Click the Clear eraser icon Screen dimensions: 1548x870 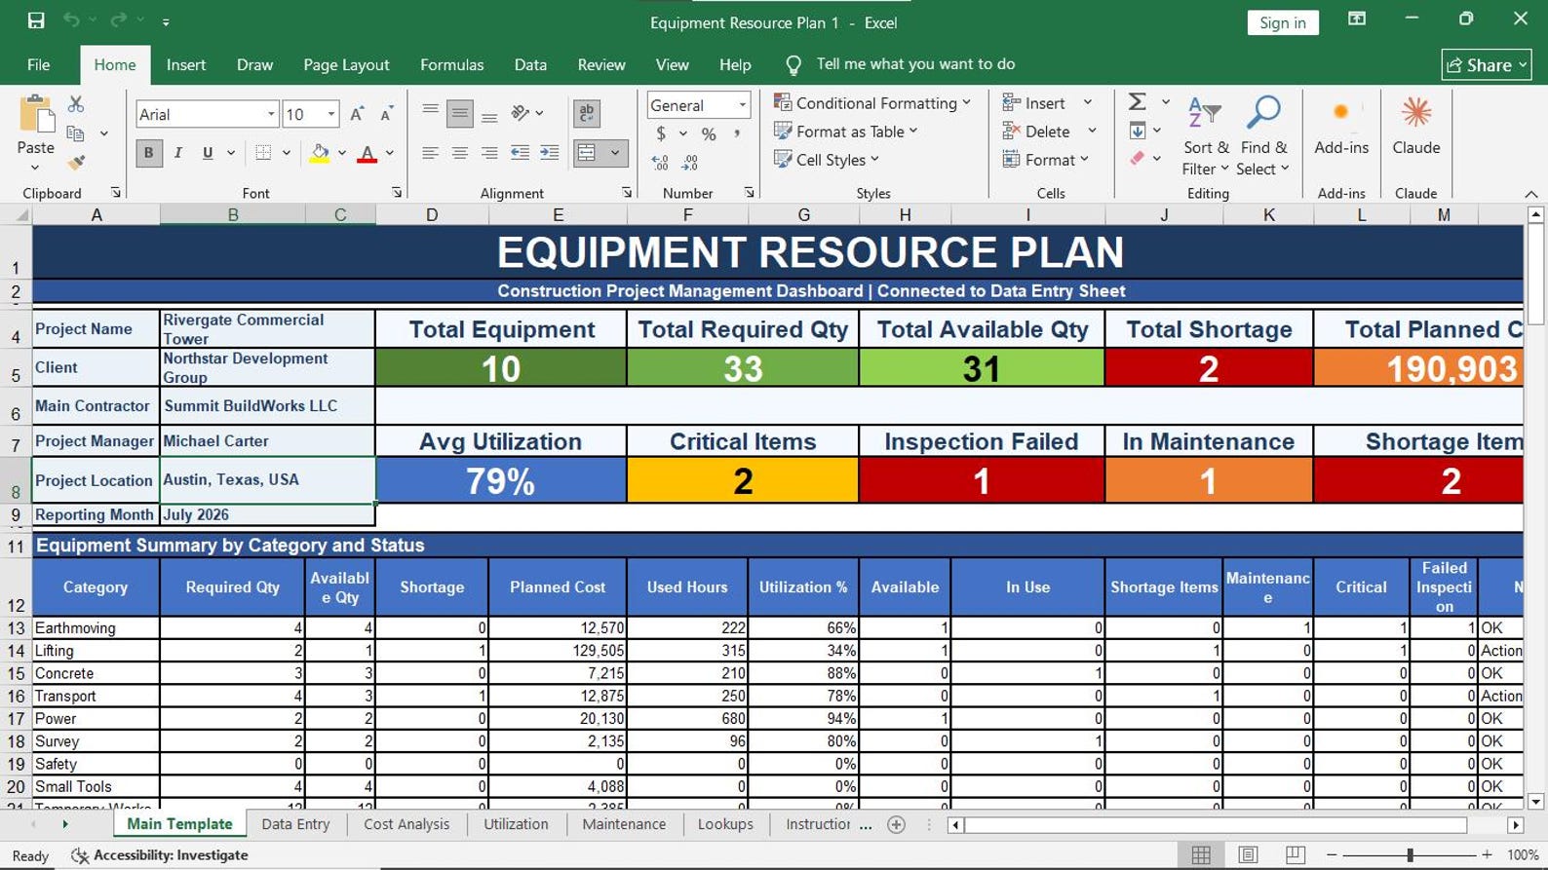(1137, 158)
